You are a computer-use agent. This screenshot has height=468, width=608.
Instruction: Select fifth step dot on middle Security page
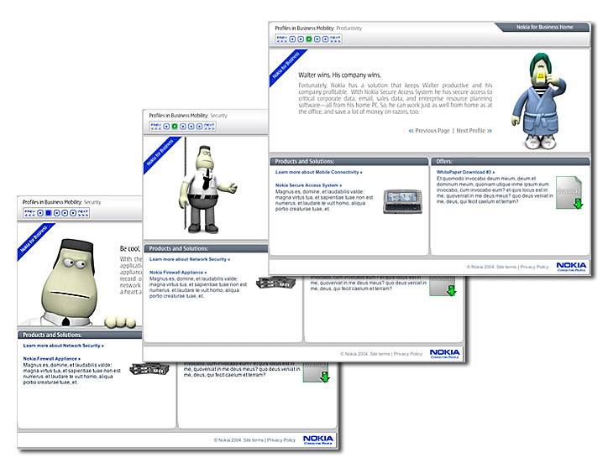pyautogui.click(x=199, y=127)
